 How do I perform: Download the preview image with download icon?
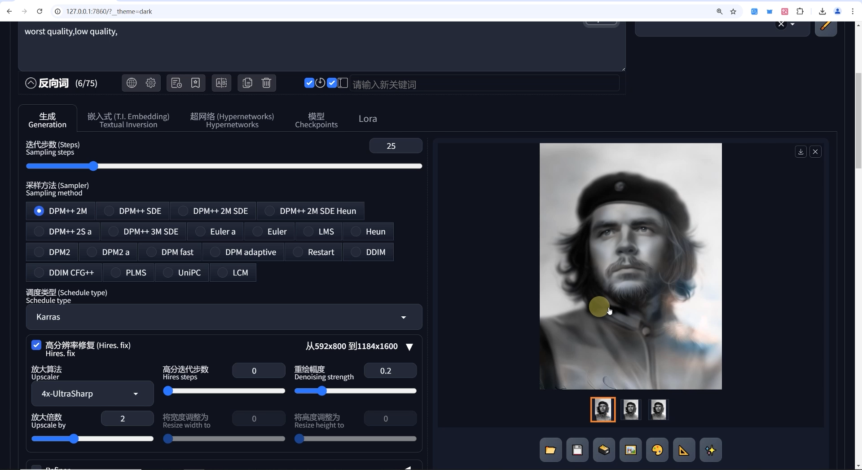click(800, 152)
